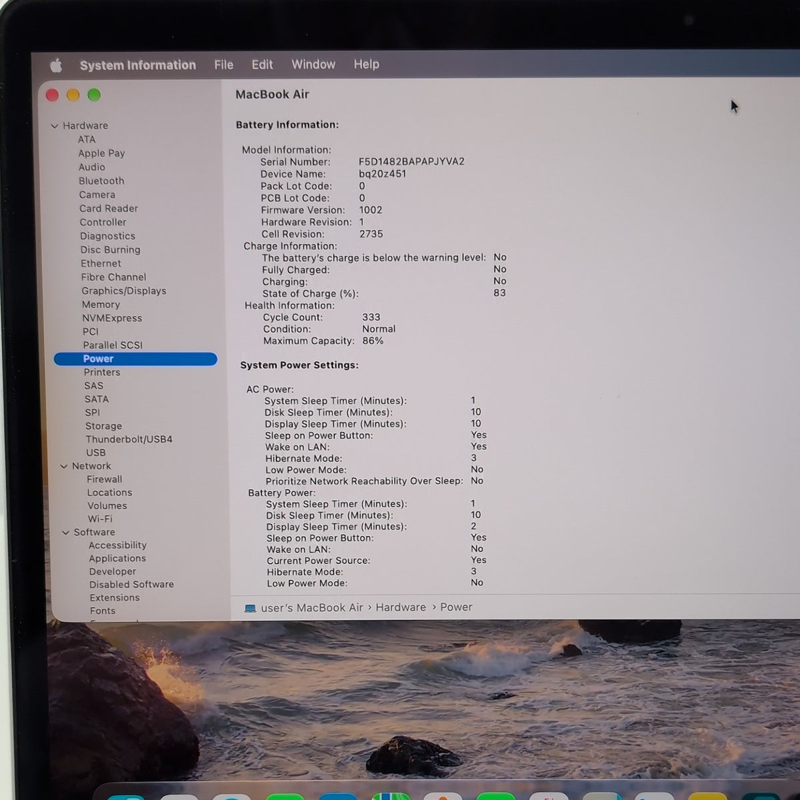Click the green zoom window button
This screenshot has height=800, width=800.
(x=94, y=95)
